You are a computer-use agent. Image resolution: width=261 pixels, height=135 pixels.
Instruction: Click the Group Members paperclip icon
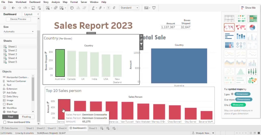(100, 8)
